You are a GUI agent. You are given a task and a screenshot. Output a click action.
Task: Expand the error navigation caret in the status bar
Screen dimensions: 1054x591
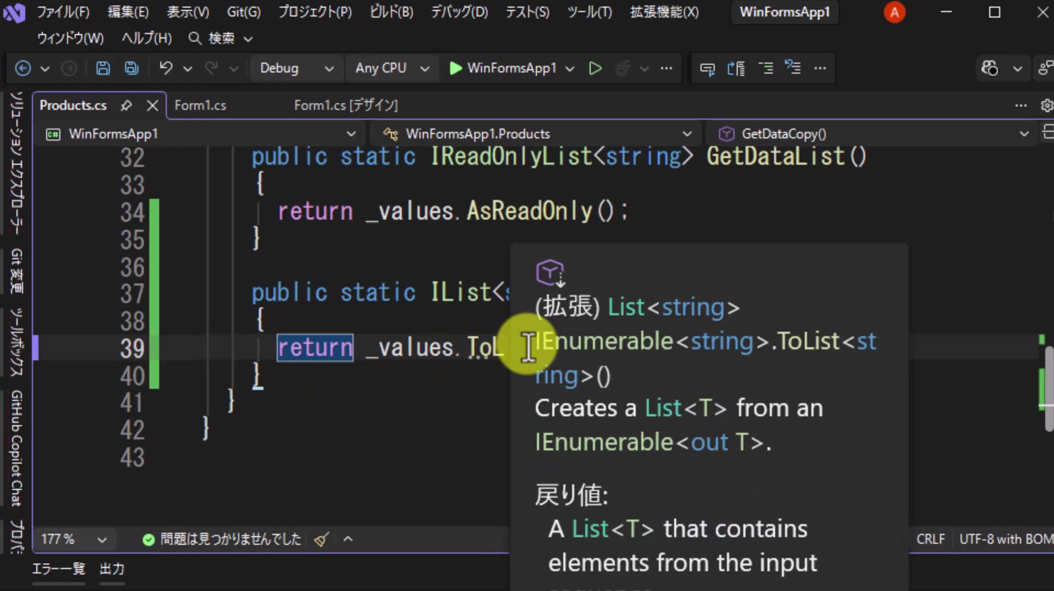[x=348, y=539]
